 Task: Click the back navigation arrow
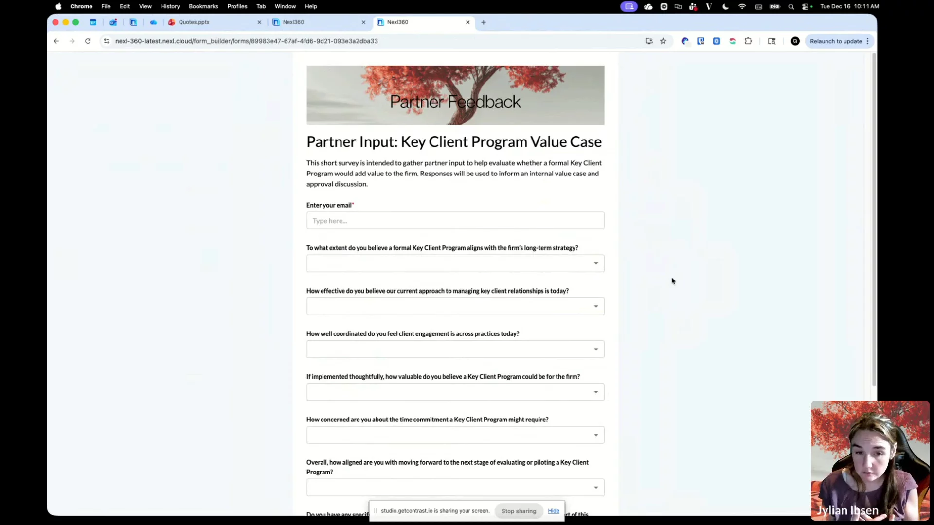(x=56, y=41)
